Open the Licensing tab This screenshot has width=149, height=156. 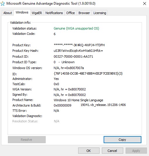point(100,13)
